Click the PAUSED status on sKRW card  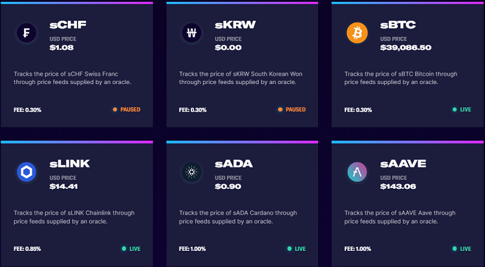tap(295, 110)
